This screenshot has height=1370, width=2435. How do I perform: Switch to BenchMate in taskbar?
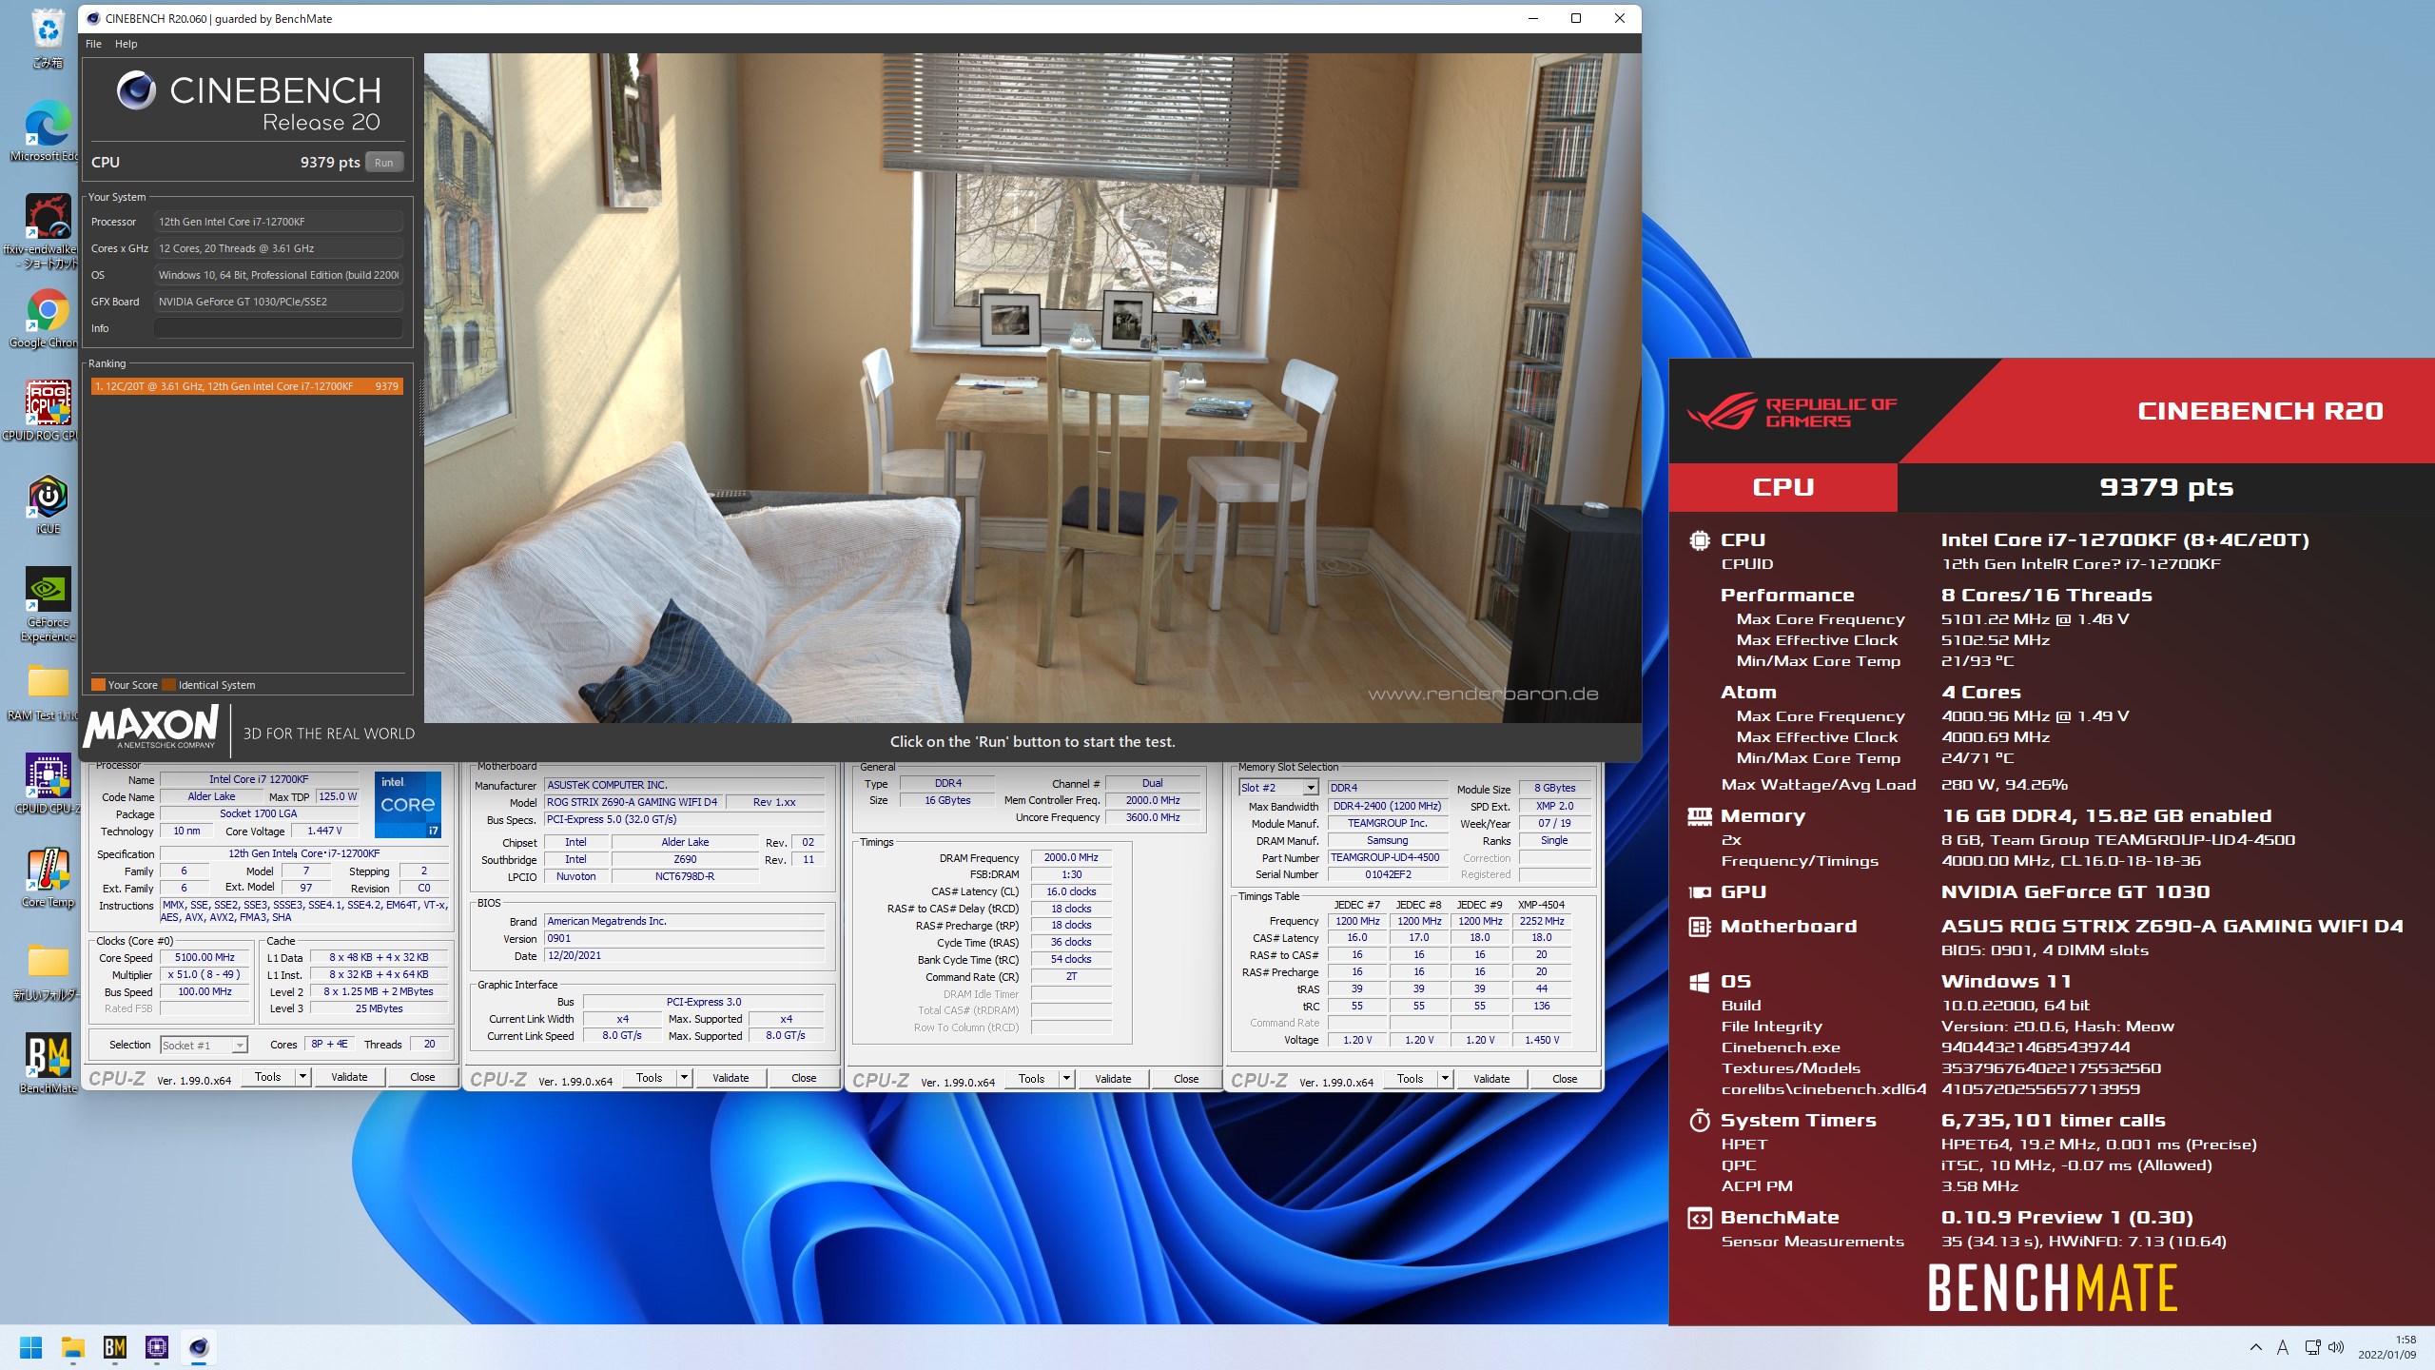pyautogui.click(x=115, y=1347)
